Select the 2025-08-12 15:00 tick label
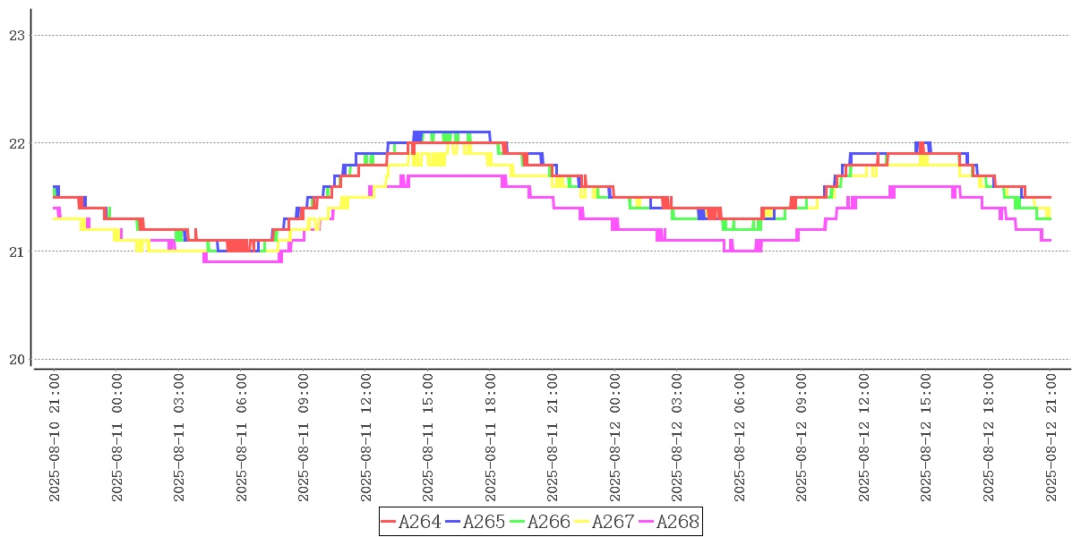 coord(927,438)
